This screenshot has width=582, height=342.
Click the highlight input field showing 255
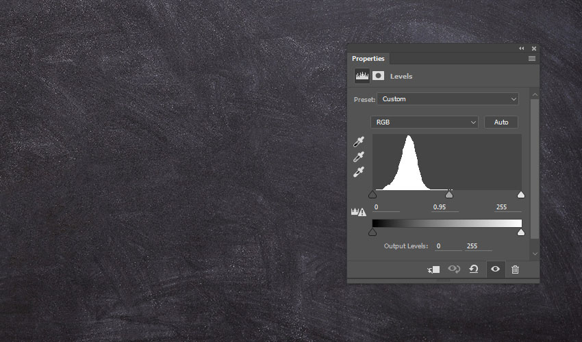pyautogui.click(x=508, y=207)
